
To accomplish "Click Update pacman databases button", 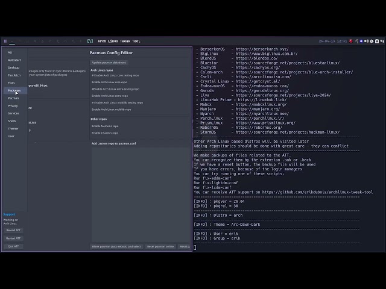I will coord(109,63).
